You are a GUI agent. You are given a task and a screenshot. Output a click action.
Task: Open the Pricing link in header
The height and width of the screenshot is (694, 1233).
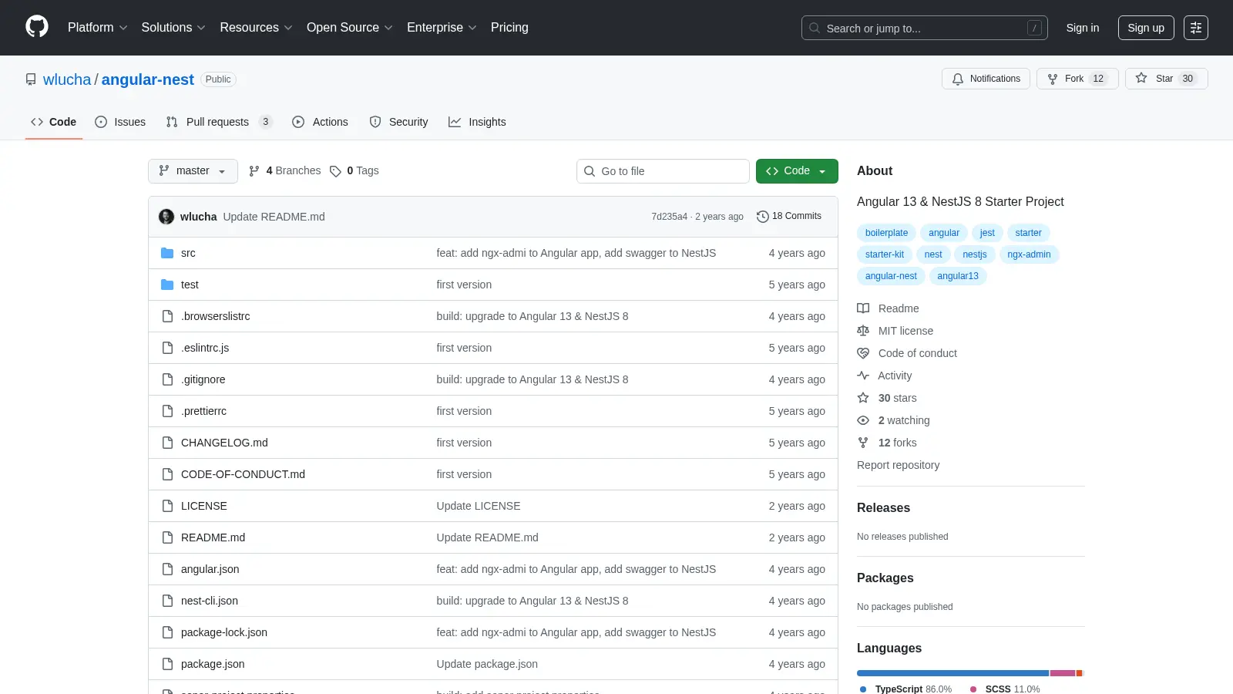click(x=509, y=27)
